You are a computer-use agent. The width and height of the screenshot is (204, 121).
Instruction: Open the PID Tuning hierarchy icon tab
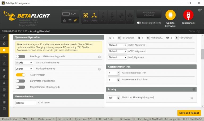(4, 63)
